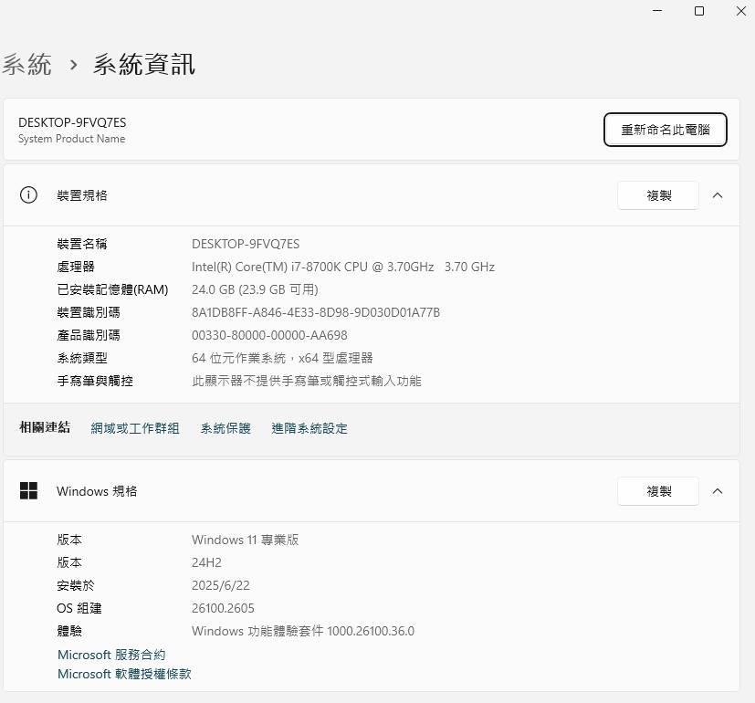Click the Windows logo icon beside Windows 規格
The image size is (755, 703).
[x=28, y=490]
